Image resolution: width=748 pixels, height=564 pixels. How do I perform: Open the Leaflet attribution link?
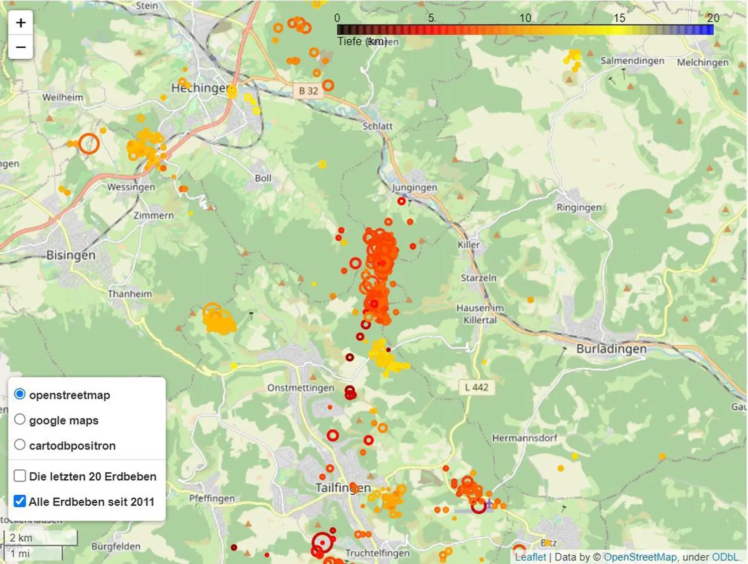point(531,557)
